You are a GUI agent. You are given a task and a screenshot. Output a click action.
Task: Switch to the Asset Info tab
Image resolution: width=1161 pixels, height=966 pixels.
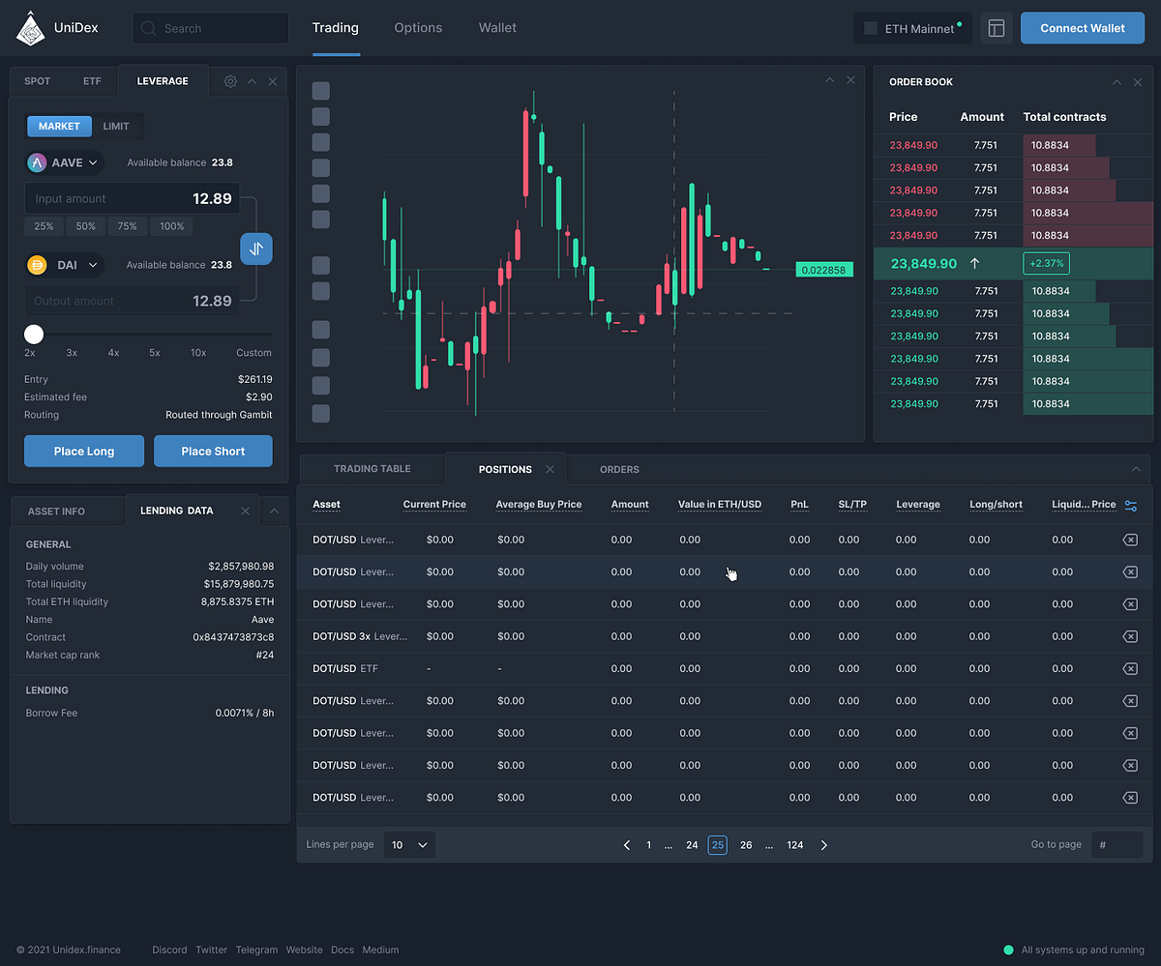(56, 511)
